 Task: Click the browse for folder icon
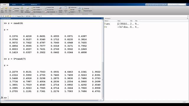(8, 16)
